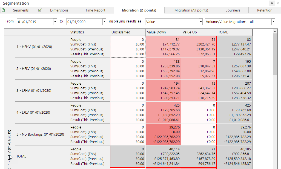The height and width of the screenshot is (169, 281).
Task: Click cell £130,361.19
Action: click(206, 49)
